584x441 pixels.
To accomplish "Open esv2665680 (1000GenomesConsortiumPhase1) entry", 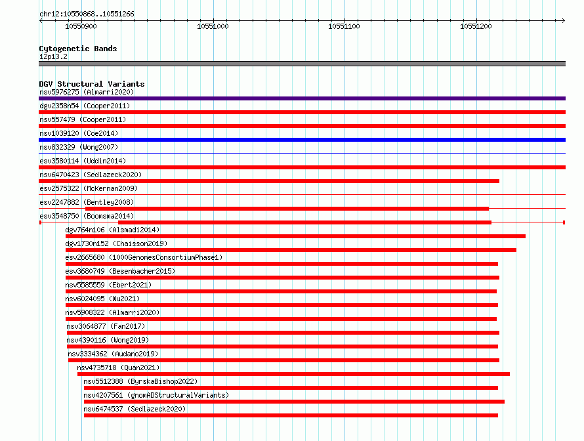I will pos(144,257).
